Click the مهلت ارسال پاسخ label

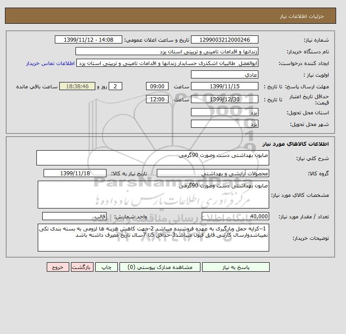[307, 87]
